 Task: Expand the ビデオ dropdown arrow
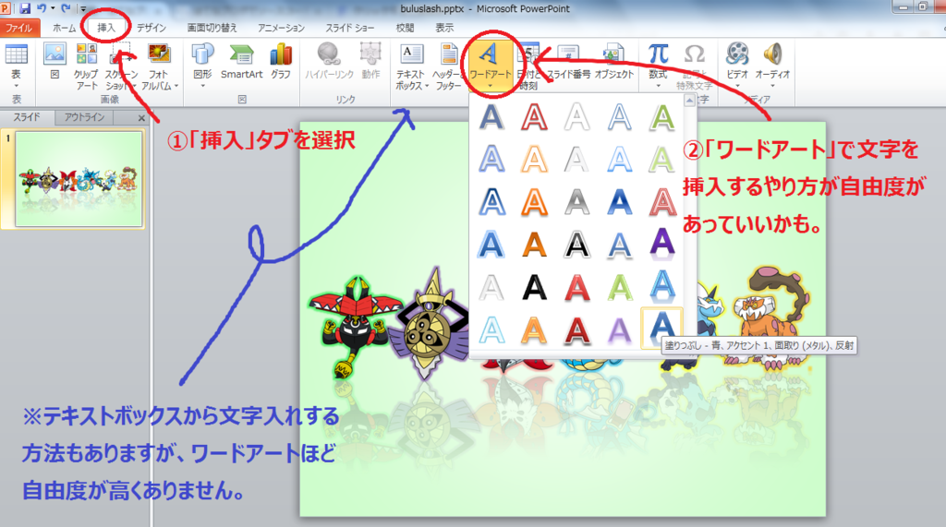tap(737, 86)
